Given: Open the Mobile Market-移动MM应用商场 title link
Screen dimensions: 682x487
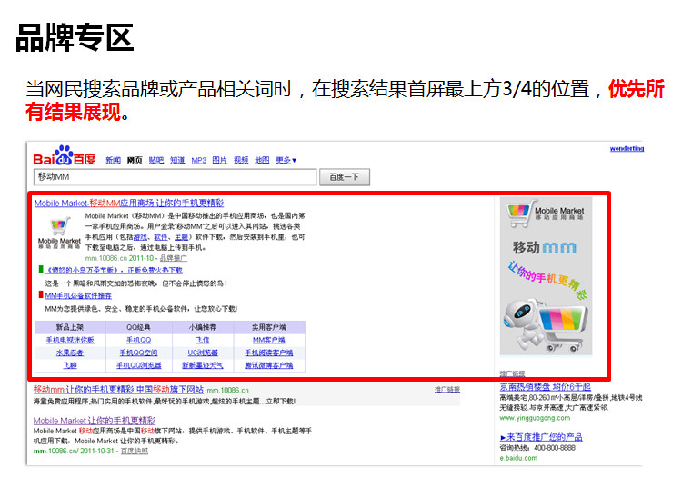Looking at the screenshot, I should pos(129,203).
